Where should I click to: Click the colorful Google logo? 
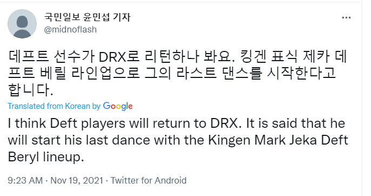click(118, 106)
